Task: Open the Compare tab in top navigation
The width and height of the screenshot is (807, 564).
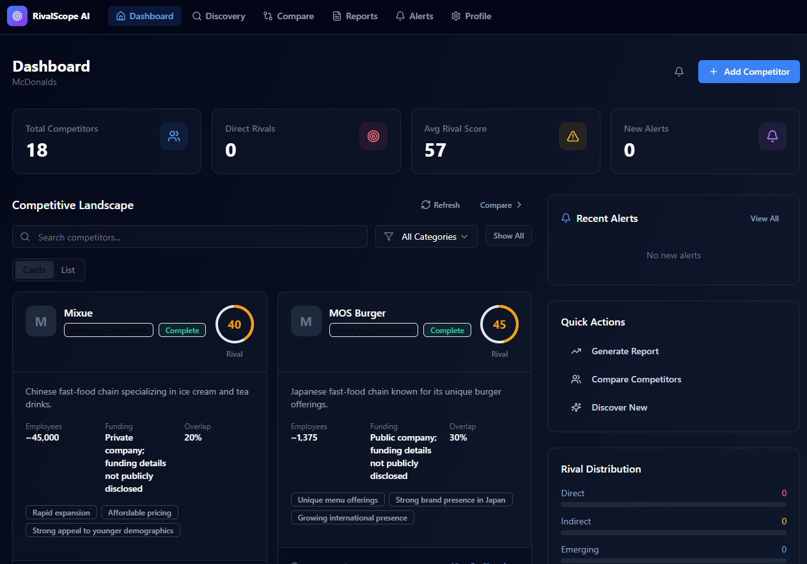Action: tap(288, 16)
